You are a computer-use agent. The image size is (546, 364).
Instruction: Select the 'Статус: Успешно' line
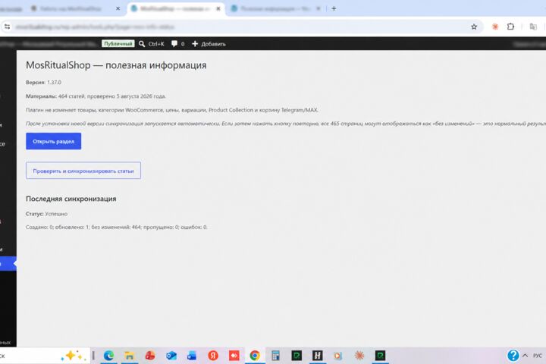click(x=47, y=214)
